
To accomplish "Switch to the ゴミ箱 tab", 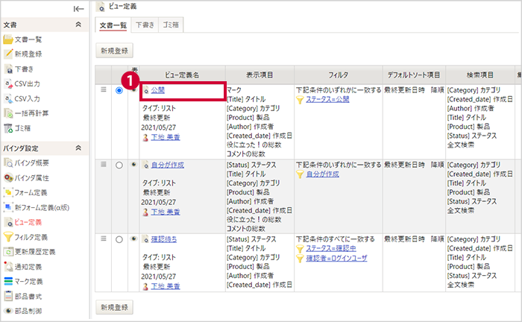I will tap(171, 25).
